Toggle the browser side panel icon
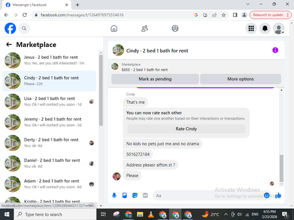This screenshot has height=220, width=294. 235,15
